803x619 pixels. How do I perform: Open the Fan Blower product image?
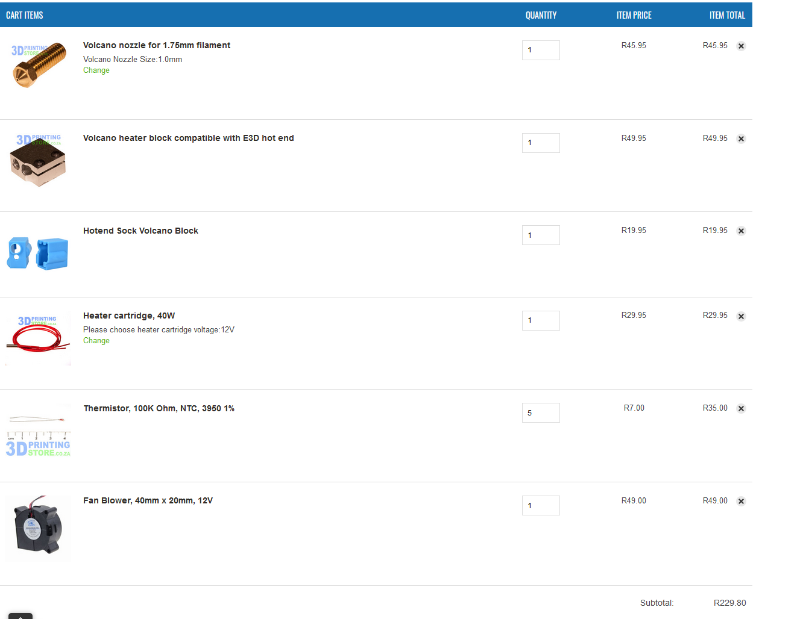pyautogui.click(x=38, y=528)
